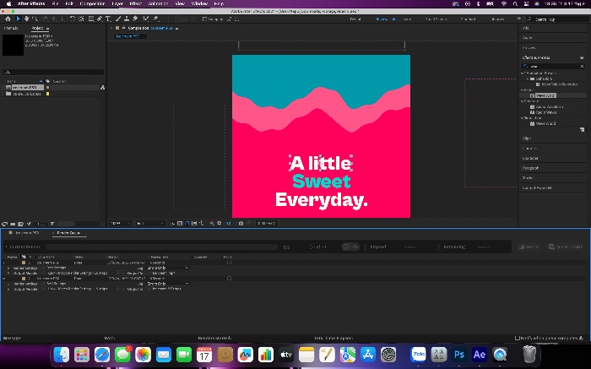Select the Hand tool
Viewport: 591px width, 369px height.
click(26, 19)
